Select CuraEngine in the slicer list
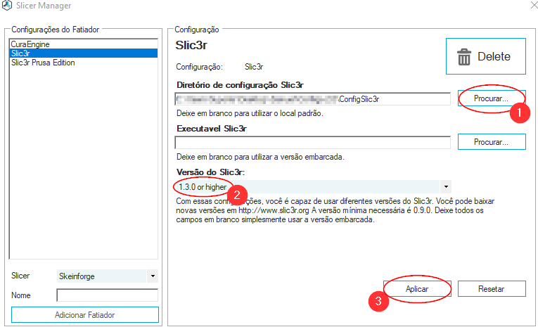Image resolution: width=538 pixels, height=327 pixels. coord(83,44)
